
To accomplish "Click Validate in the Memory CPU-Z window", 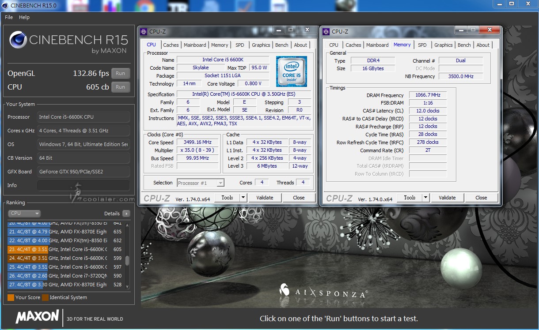I will [447, 198].
